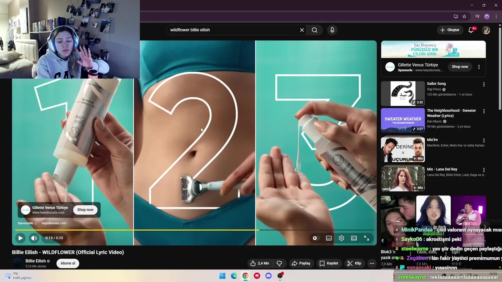Click the Gillette Venus Türkiye sidebar logo
Image resolution: width=502 pixels, height=282 pixels.
pyautogui.click(x=390, y=67)
